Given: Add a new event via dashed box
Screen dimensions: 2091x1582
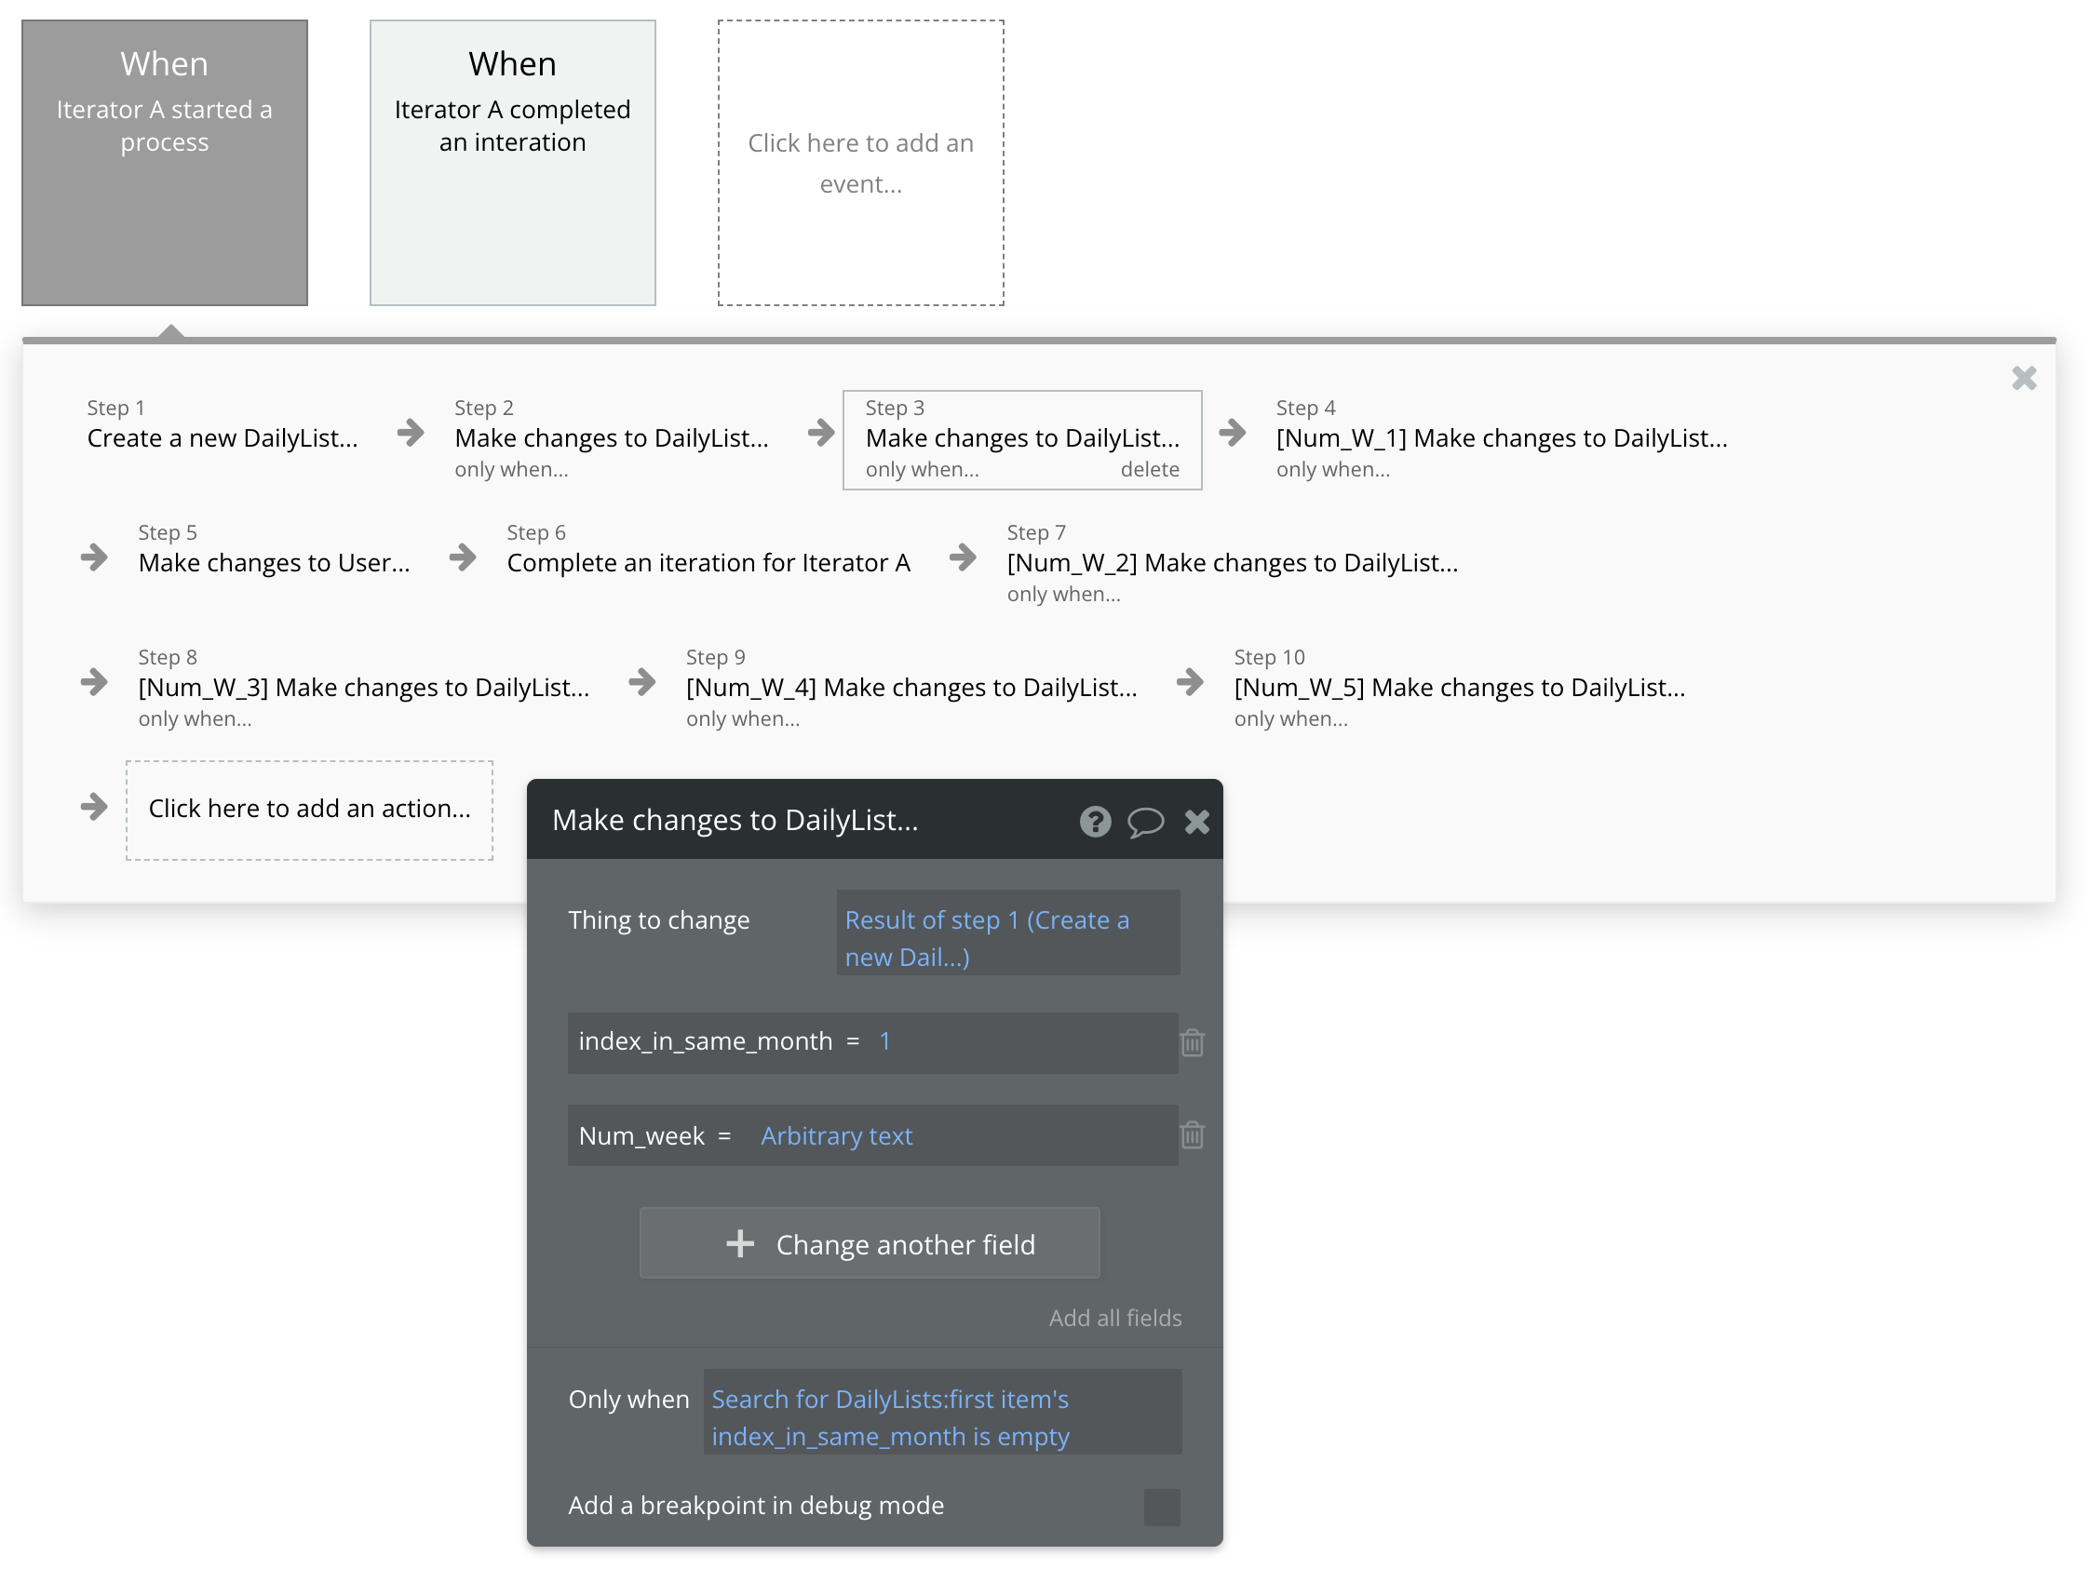Looking at the screenshot, I should (x=860, y=163).
